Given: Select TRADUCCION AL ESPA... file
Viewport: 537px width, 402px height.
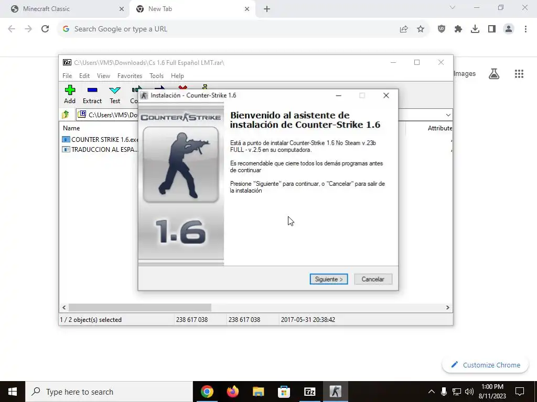Looking at the screenshot, I should pos(100,149).
